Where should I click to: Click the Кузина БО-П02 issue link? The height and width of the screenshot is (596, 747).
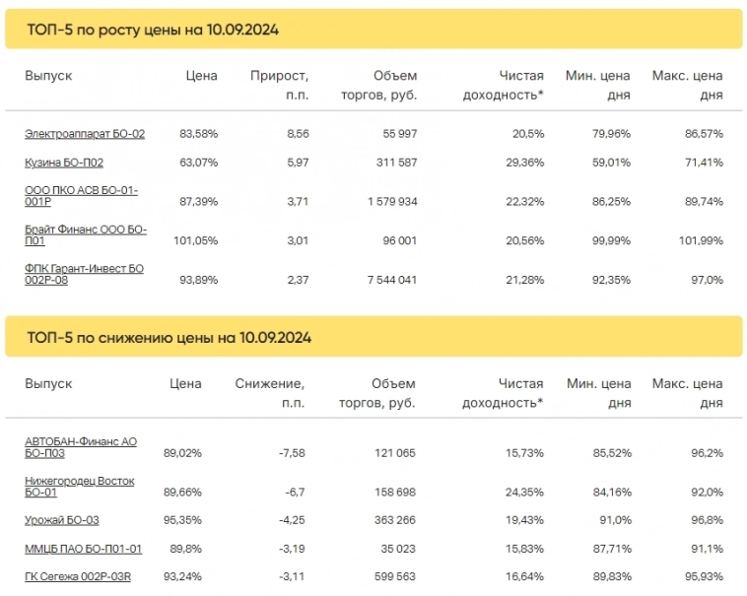[x=64, y=163]
